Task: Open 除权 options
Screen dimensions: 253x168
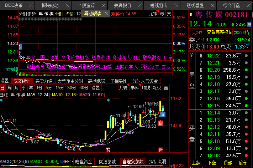Action: pyautogui.click(x=157, y=88)
